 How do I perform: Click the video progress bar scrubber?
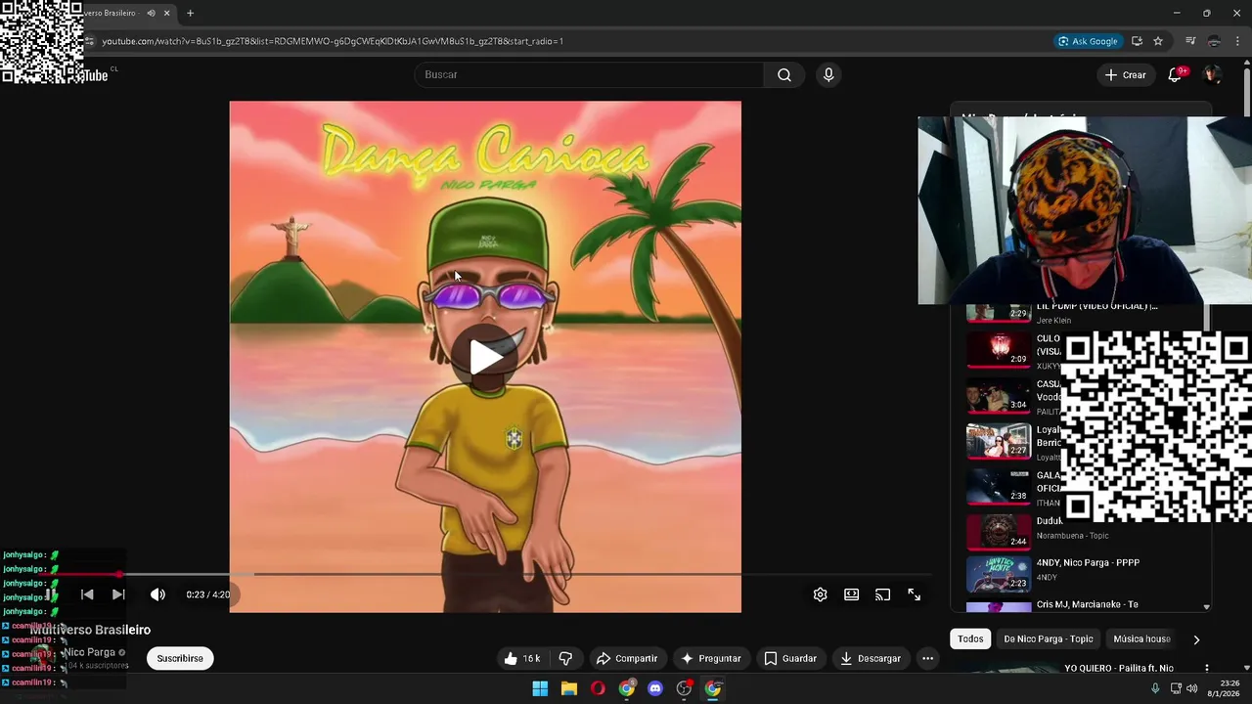[119, 575]
